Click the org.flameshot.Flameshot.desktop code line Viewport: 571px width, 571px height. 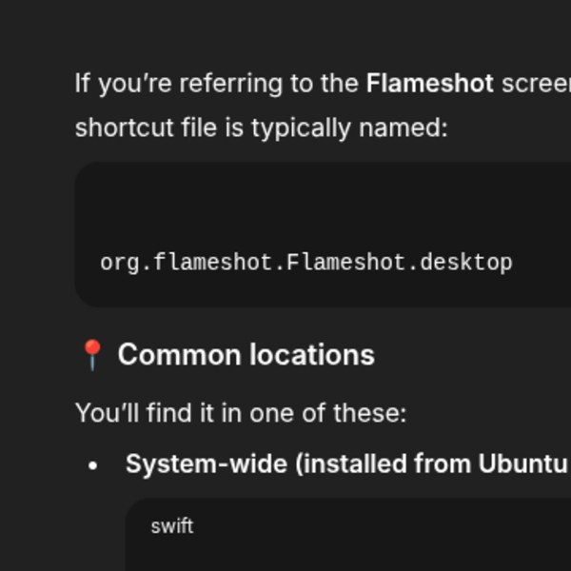(305, 263)
